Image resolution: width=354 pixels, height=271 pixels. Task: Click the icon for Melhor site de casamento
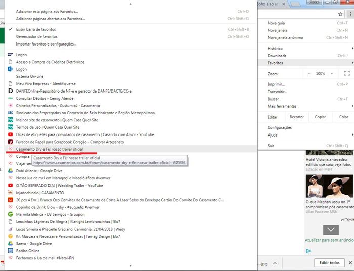coord(11,120)
